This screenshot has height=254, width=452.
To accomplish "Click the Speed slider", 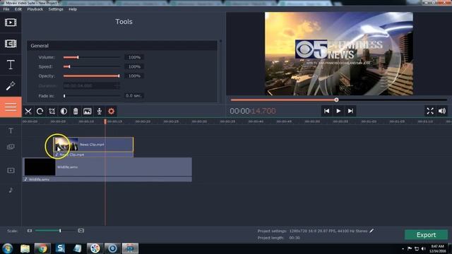I will coord(92,66).
